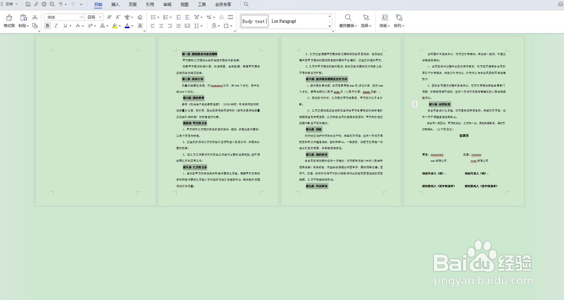Open the 选择 dropdown
This screenshot has width=564, height=300.
pos(366,26)
